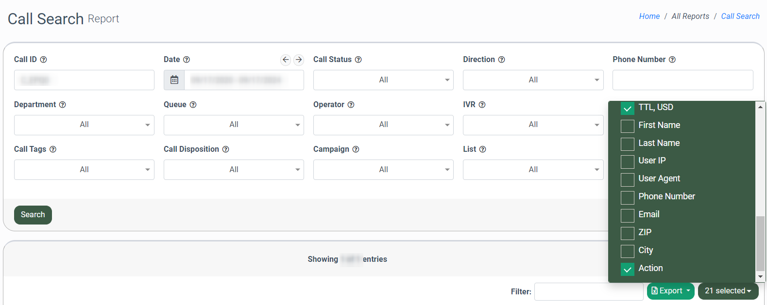The image size is (767, 305).
Task: Open the Call Status dropdown
Action: (383, 80)
